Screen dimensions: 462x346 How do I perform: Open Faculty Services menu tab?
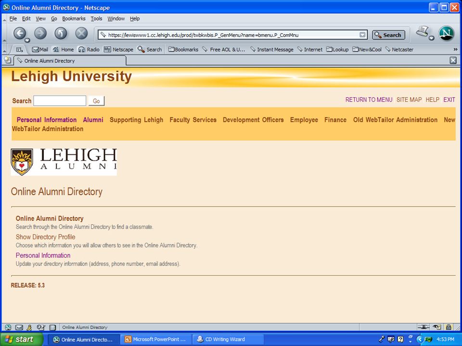193,120
